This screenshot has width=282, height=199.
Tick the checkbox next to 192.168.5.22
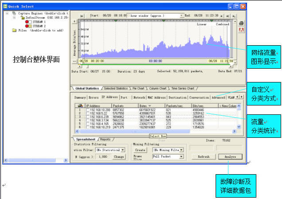pyautogui.click(x=88, y=113)
